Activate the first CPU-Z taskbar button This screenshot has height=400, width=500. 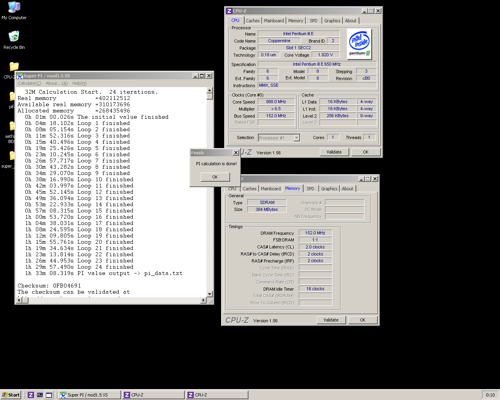[x=153, y=395]
